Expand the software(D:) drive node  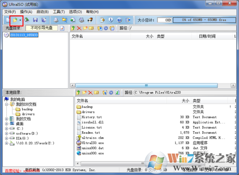pyautogui.click(x=7, y=134)
